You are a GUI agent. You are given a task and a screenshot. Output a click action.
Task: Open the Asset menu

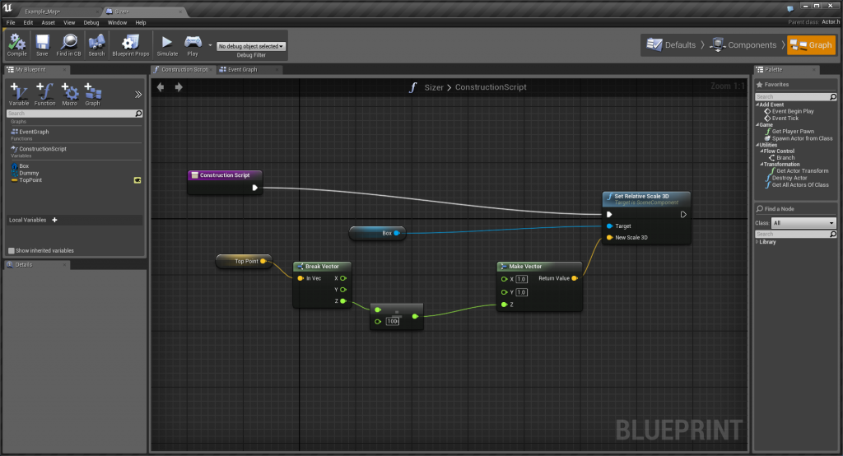(49, 22)
